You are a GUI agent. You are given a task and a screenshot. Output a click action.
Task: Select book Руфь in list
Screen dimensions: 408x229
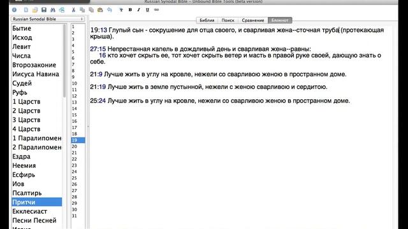click(37, 92)
